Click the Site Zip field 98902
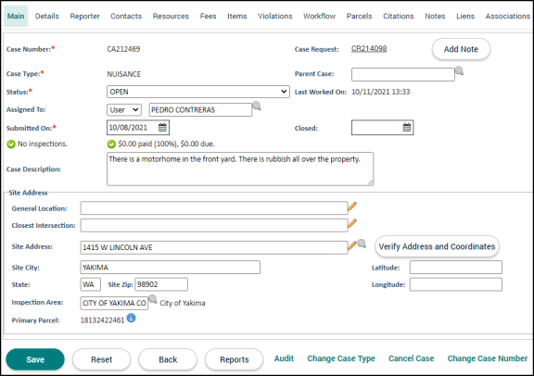Image resolution: width=534 pixels, height=376 pixels. tap(161, 284)
